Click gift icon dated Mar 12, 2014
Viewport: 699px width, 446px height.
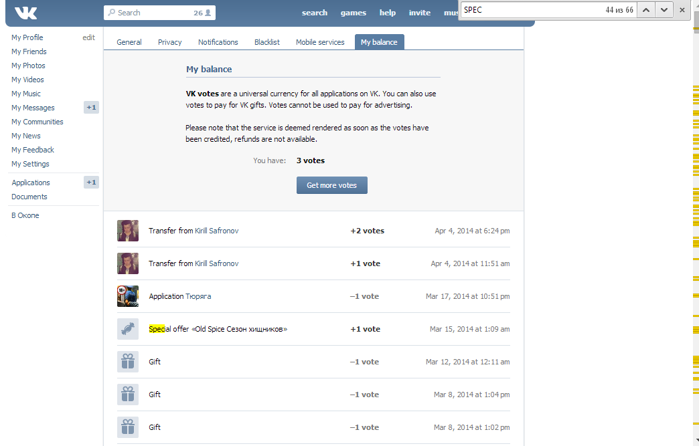[128, 362]
